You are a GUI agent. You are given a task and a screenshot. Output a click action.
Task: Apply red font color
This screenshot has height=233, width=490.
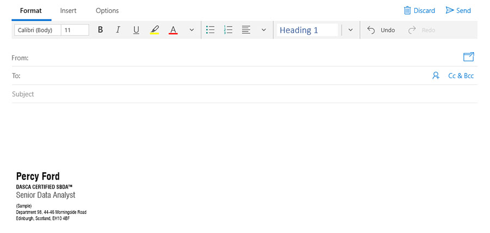click(173, 30)
